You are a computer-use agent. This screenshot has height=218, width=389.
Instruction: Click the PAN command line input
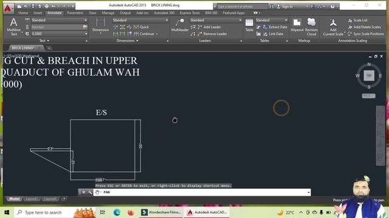click(x=201, y=193)
